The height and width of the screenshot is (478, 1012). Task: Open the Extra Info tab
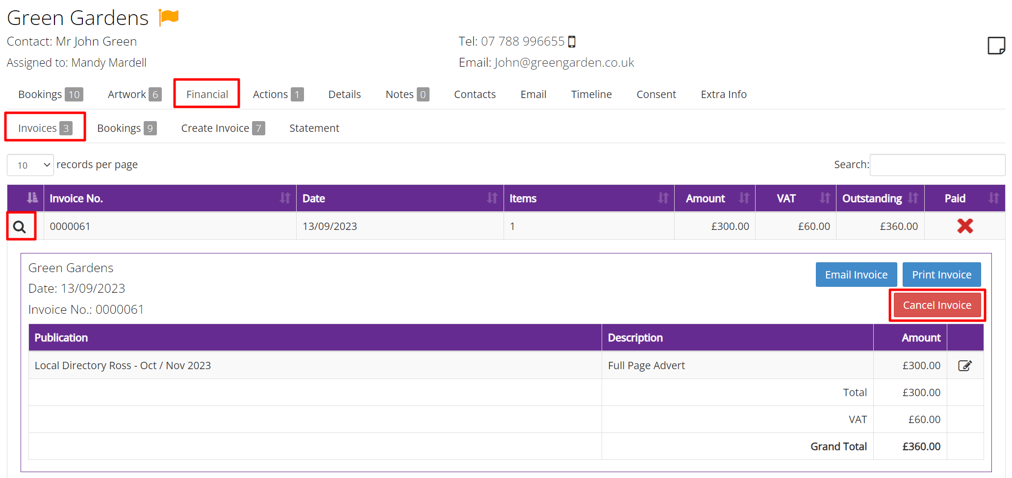pos(723,94)
